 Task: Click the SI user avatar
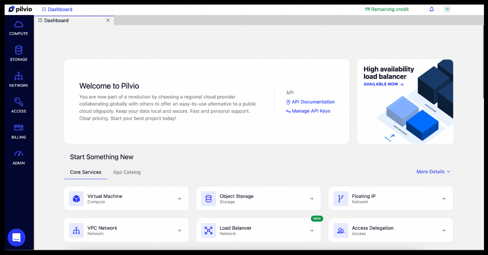click(447, 9)
